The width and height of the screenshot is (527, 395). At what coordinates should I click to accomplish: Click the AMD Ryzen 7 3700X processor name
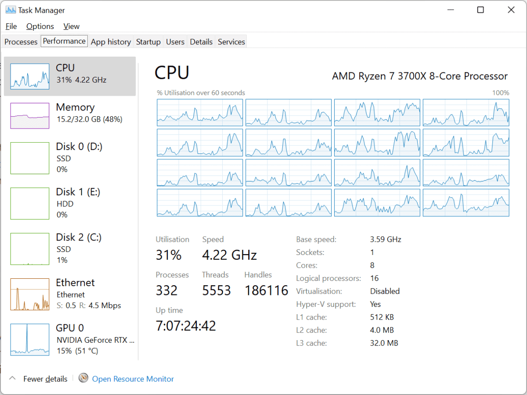tap(419, 76)
